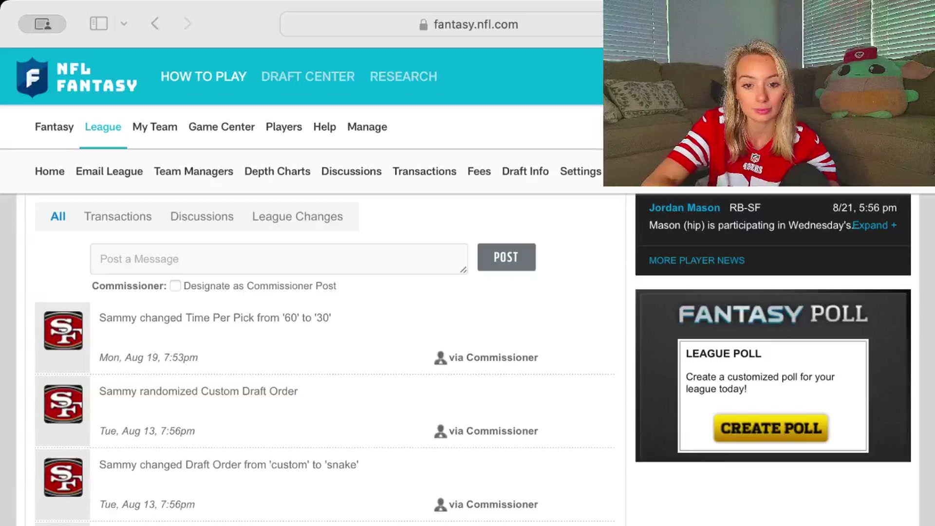
Task: Click 'Sammy changed Time Per Pick' text
Action: pos(215,318)
